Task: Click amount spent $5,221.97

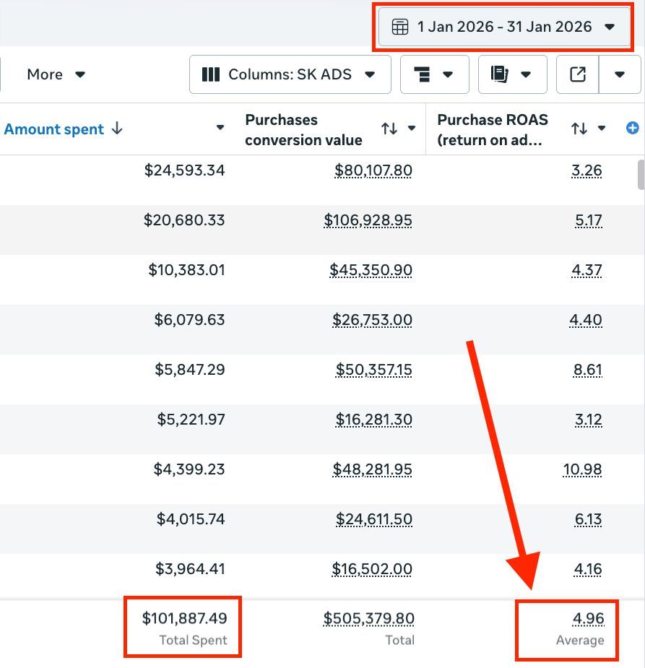Action: (191, 420)
